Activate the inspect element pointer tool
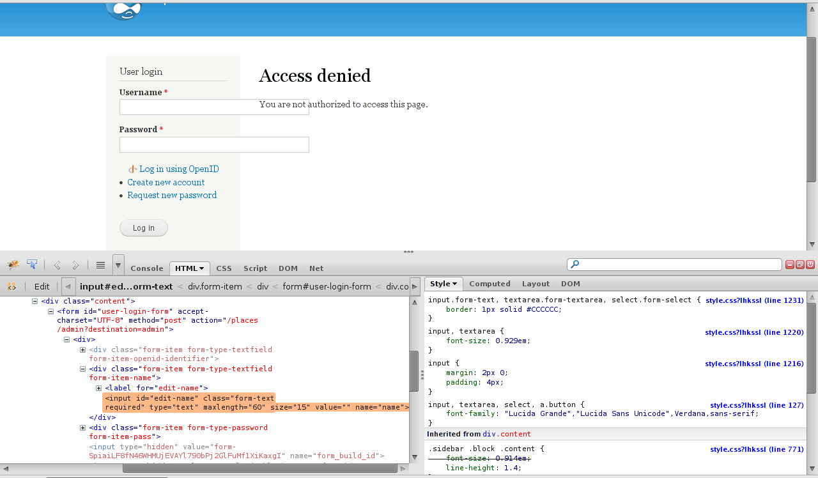The height and width of the screenshot is (478, 818). point(32,265)
